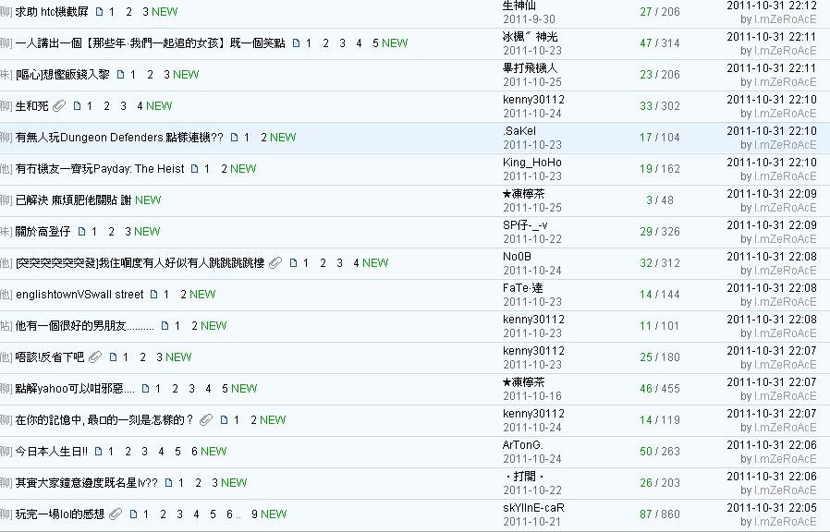Go to page 2 of 在你的記憶中 thread
The width and height of the screenshot is (830, 532).
[x=253, y=420]
